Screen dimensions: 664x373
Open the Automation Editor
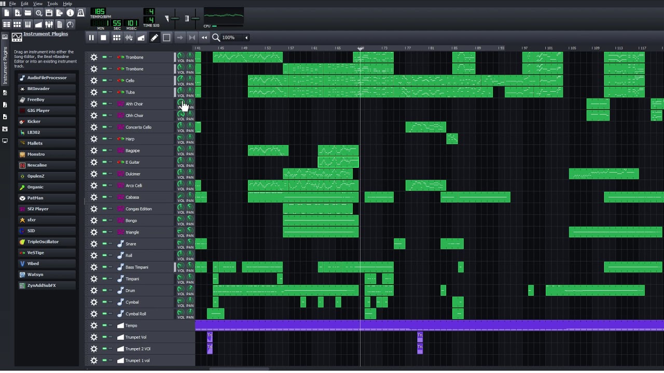coord(38,24)
